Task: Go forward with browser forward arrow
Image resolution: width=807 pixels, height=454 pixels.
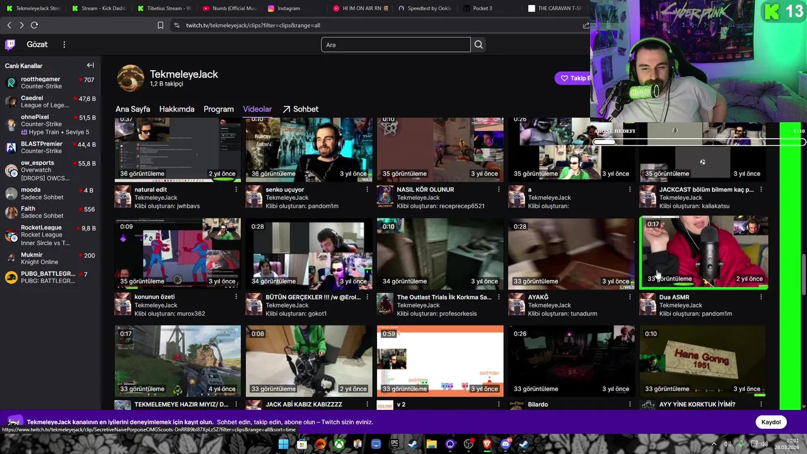Action: 21,25
